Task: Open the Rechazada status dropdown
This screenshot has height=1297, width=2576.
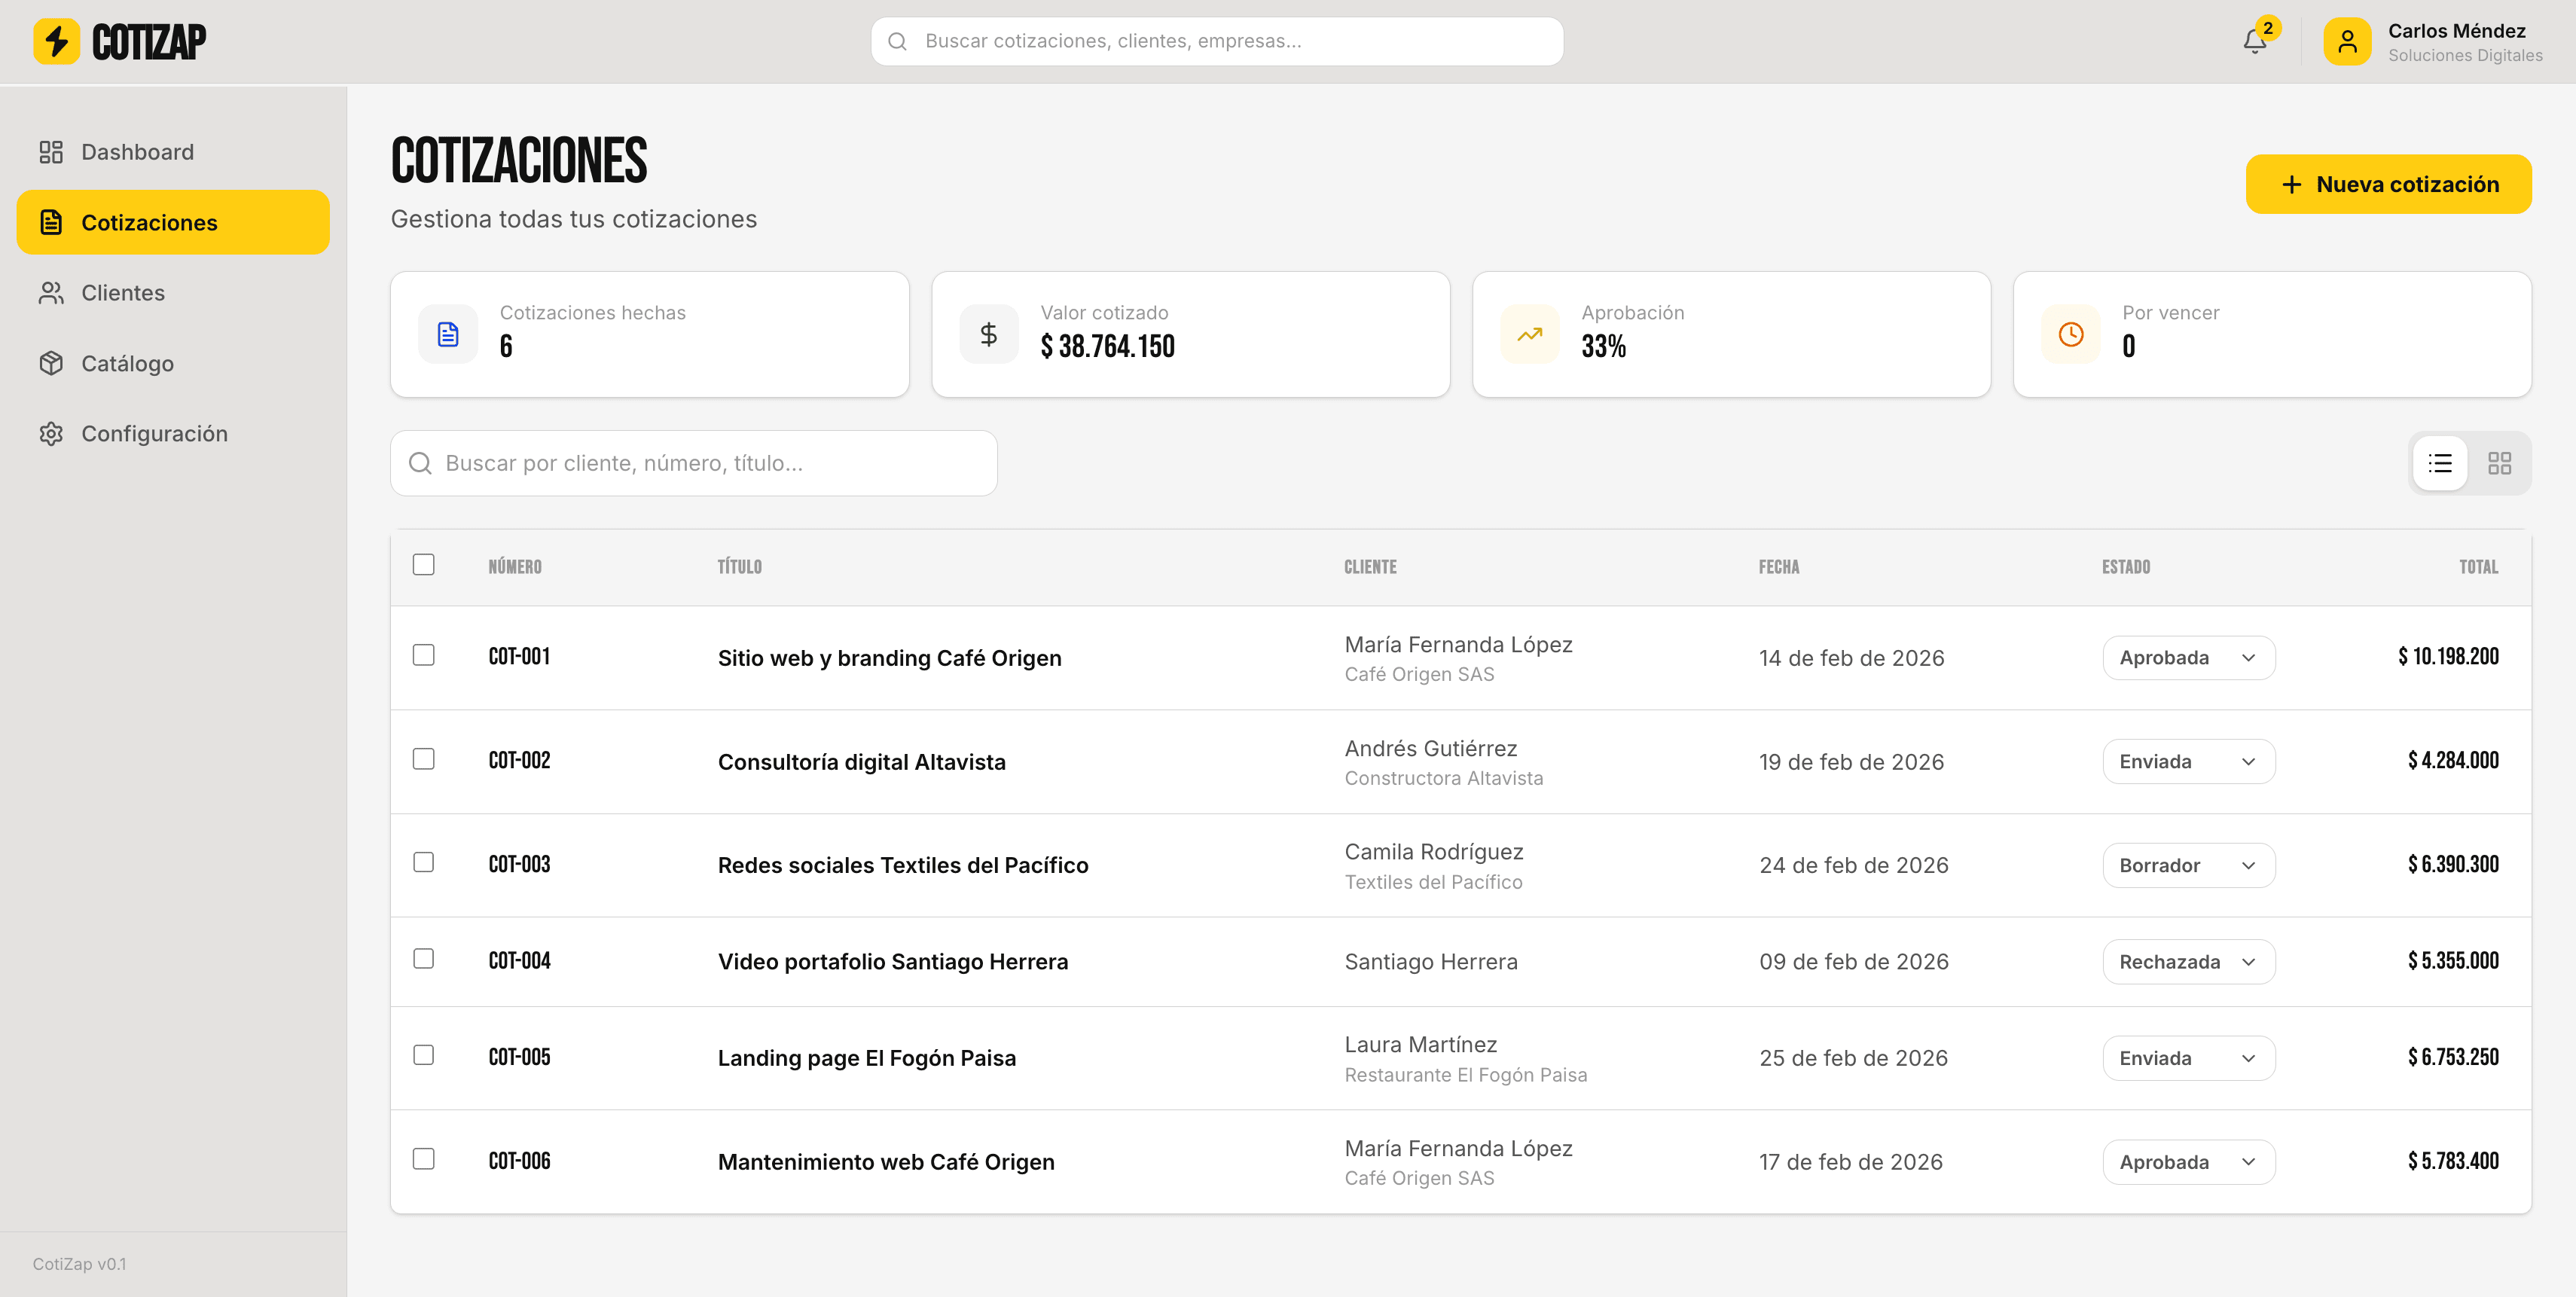Action: tap(2187, 962)
